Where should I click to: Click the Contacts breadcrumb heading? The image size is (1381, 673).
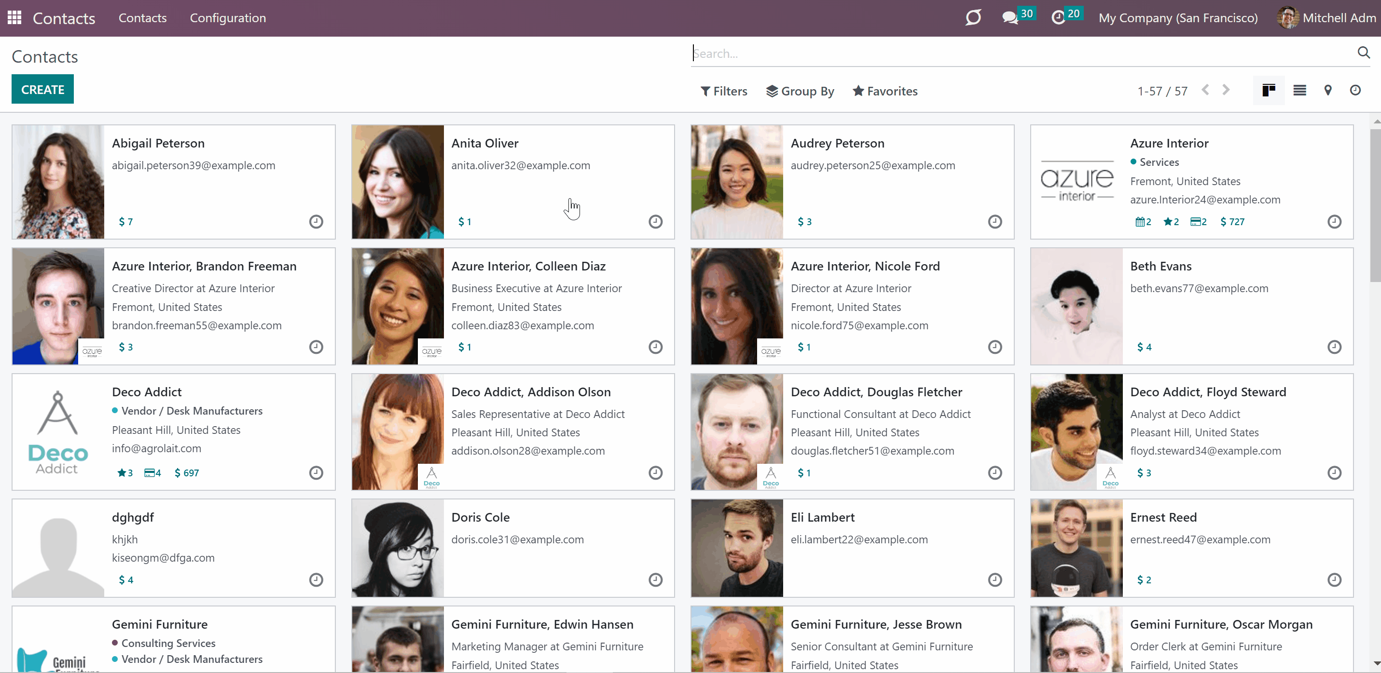click(44, 56)
